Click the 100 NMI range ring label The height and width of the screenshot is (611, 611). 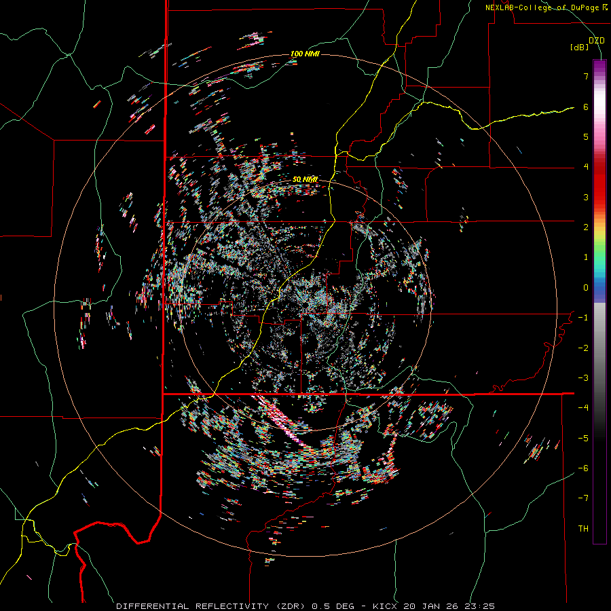pos(305,54)
